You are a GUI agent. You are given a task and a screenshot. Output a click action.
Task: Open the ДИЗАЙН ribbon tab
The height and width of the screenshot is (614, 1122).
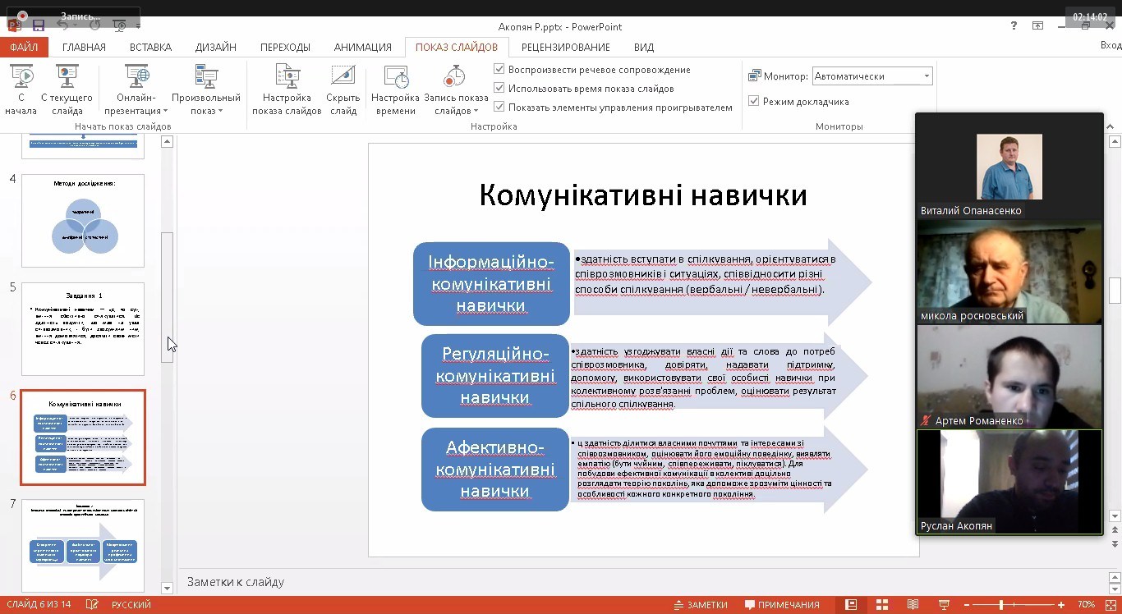[215, 47]
